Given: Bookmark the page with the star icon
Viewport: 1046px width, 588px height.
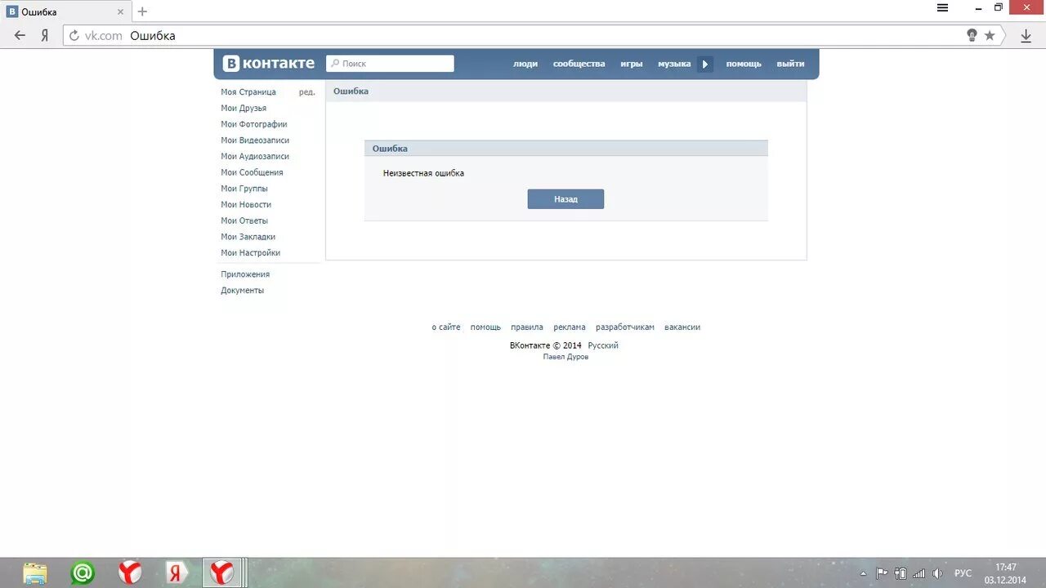Looking at the screenshot, I should tap(990, 35).
